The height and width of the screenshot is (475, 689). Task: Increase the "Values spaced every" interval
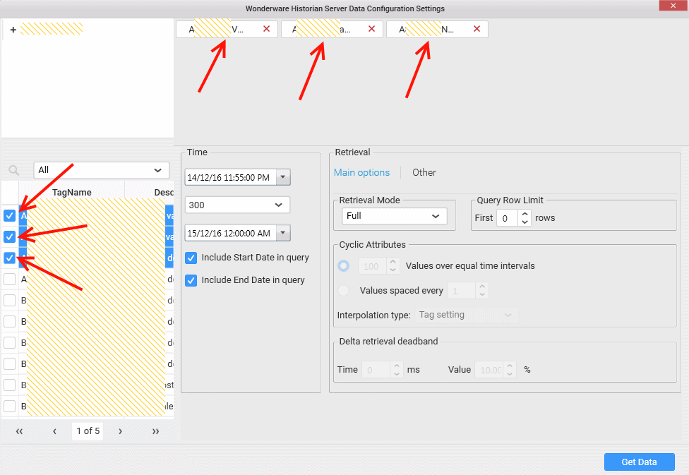[482, 287]
